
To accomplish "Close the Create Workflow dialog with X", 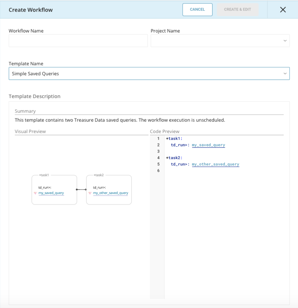I will click(283, 10).
